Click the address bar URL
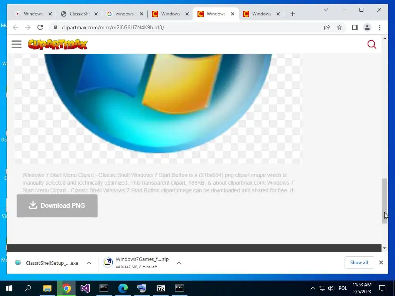Screen dimensions: 395x296 click(113, 27)
